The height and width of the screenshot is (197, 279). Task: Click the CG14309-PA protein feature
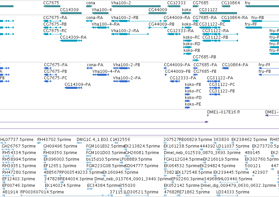[x=73, y=88]
